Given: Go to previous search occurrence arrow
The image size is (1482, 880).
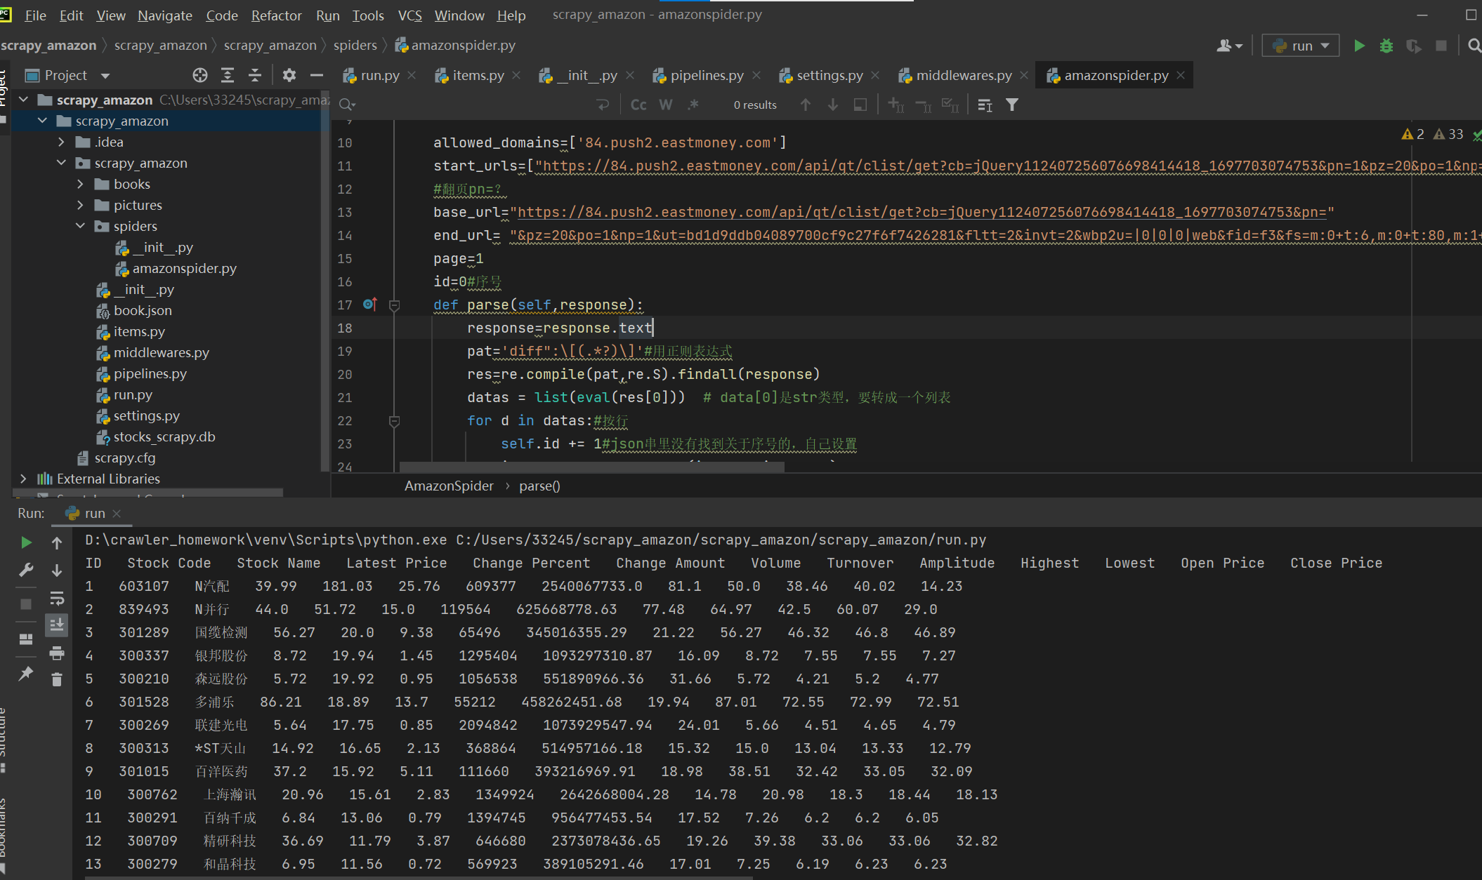Looking at the screenshot, I should click(806, 105).
